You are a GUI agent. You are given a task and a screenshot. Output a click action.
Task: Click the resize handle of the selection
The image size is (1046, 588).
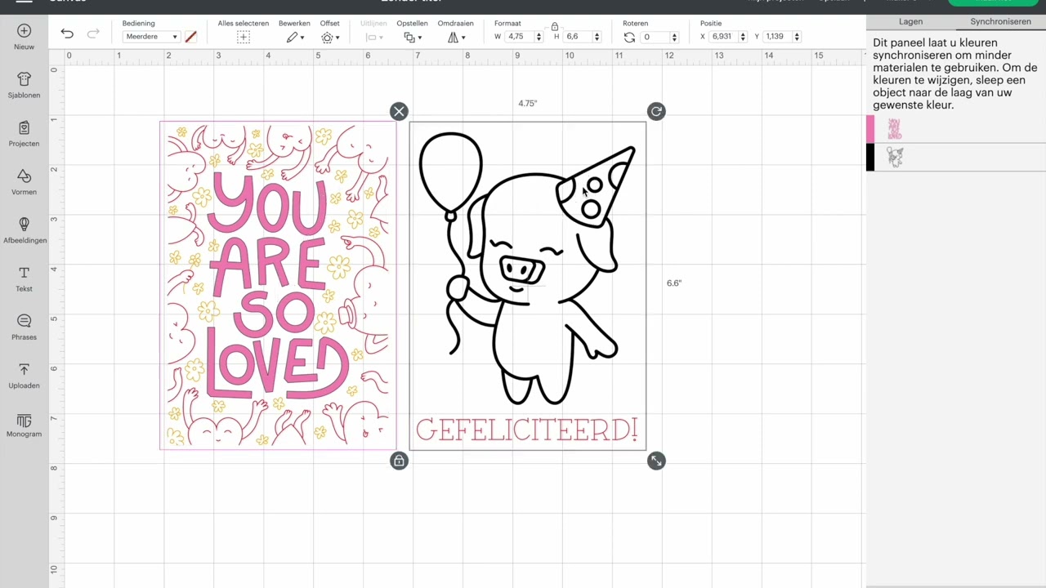[x=656, y=461]
